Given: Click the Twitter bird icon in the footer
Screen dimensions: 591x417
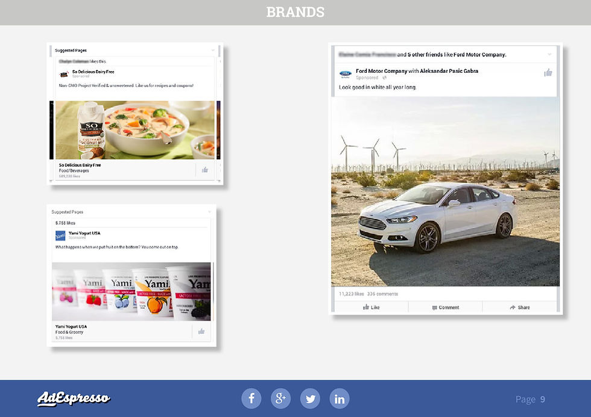Looking at the screenshot, I should click(x=310, y=398).
